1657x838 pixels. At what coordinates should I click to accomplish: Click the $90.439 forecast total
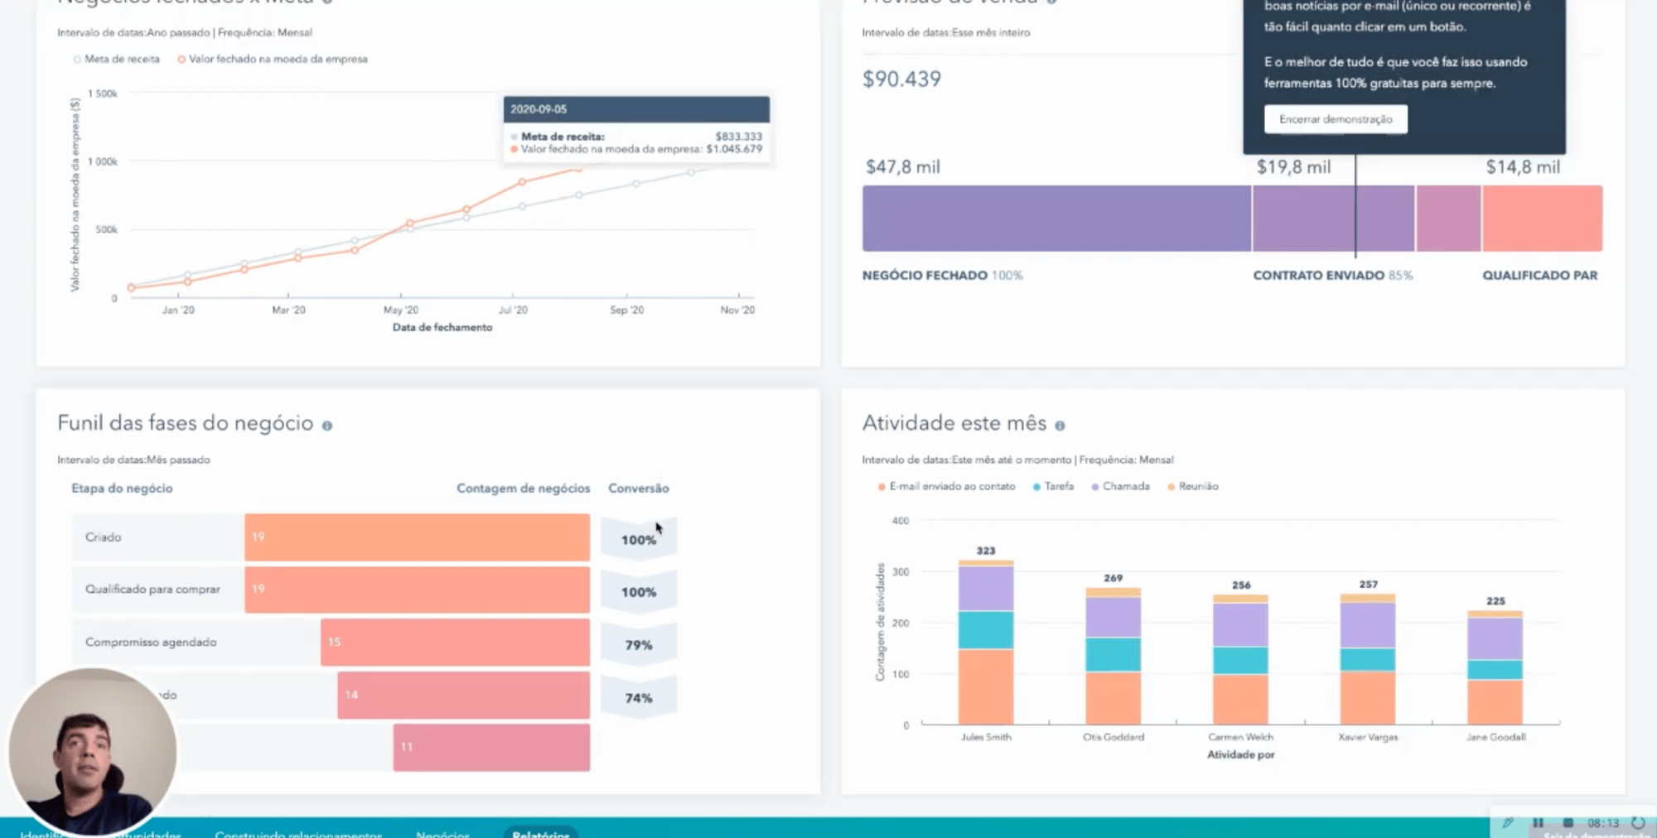coord(901,79)
